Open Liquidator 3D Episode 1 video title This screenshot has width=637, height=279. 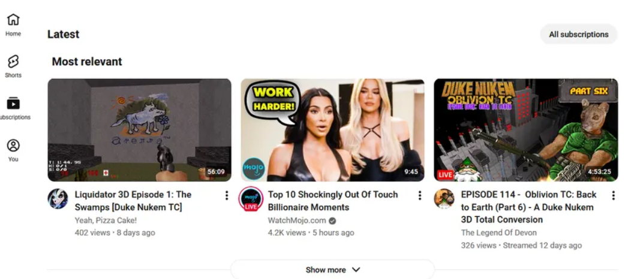coord(133,201)
